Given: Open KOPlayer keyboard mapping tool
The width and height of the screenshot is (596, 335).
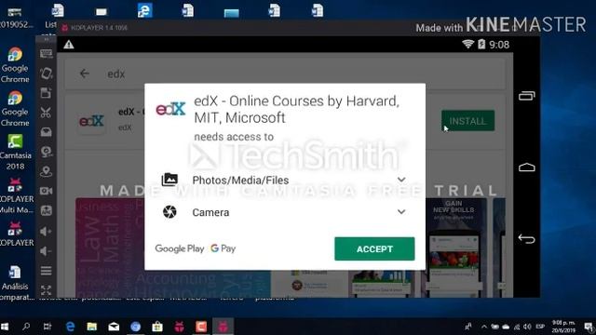Looking at the screenshot, I should [x=46, y=54].
